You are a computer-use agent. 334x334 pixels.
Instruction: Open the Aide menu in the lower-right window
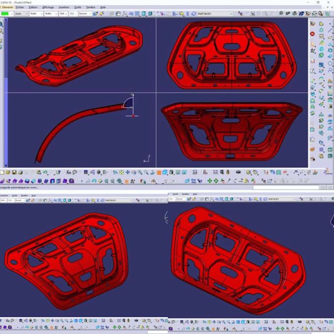pyautogui.click(x=195, y=194)
